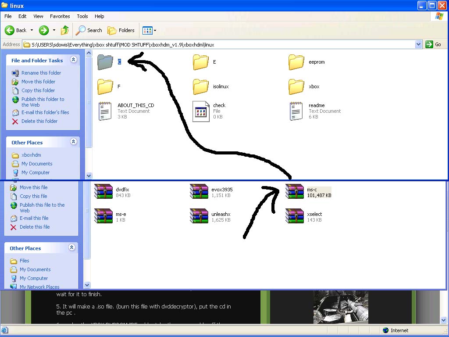Screen dimensions: 449x337
Task: Click the Internet zone in status bar
Action: (x=395, y=330)
